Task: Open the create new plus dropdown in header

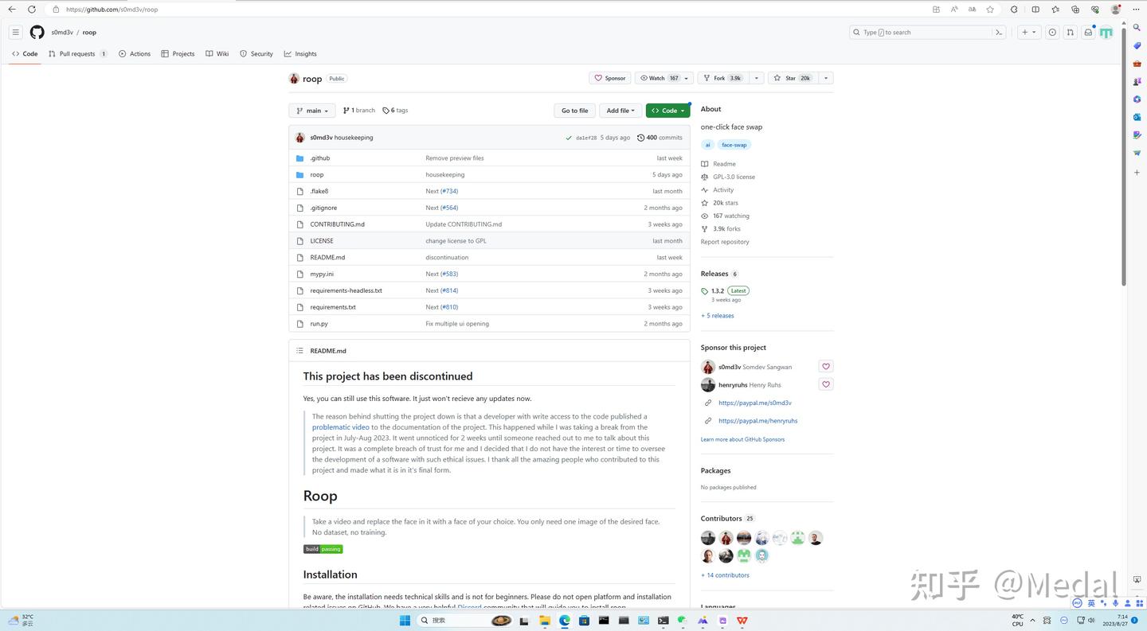Action: click(1029, 33)
